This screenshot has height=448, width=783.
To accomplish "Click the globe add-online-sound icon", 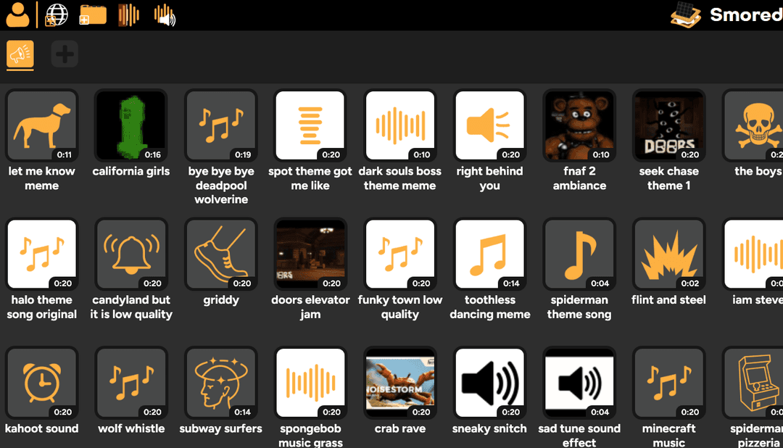I will click(56, 14).
